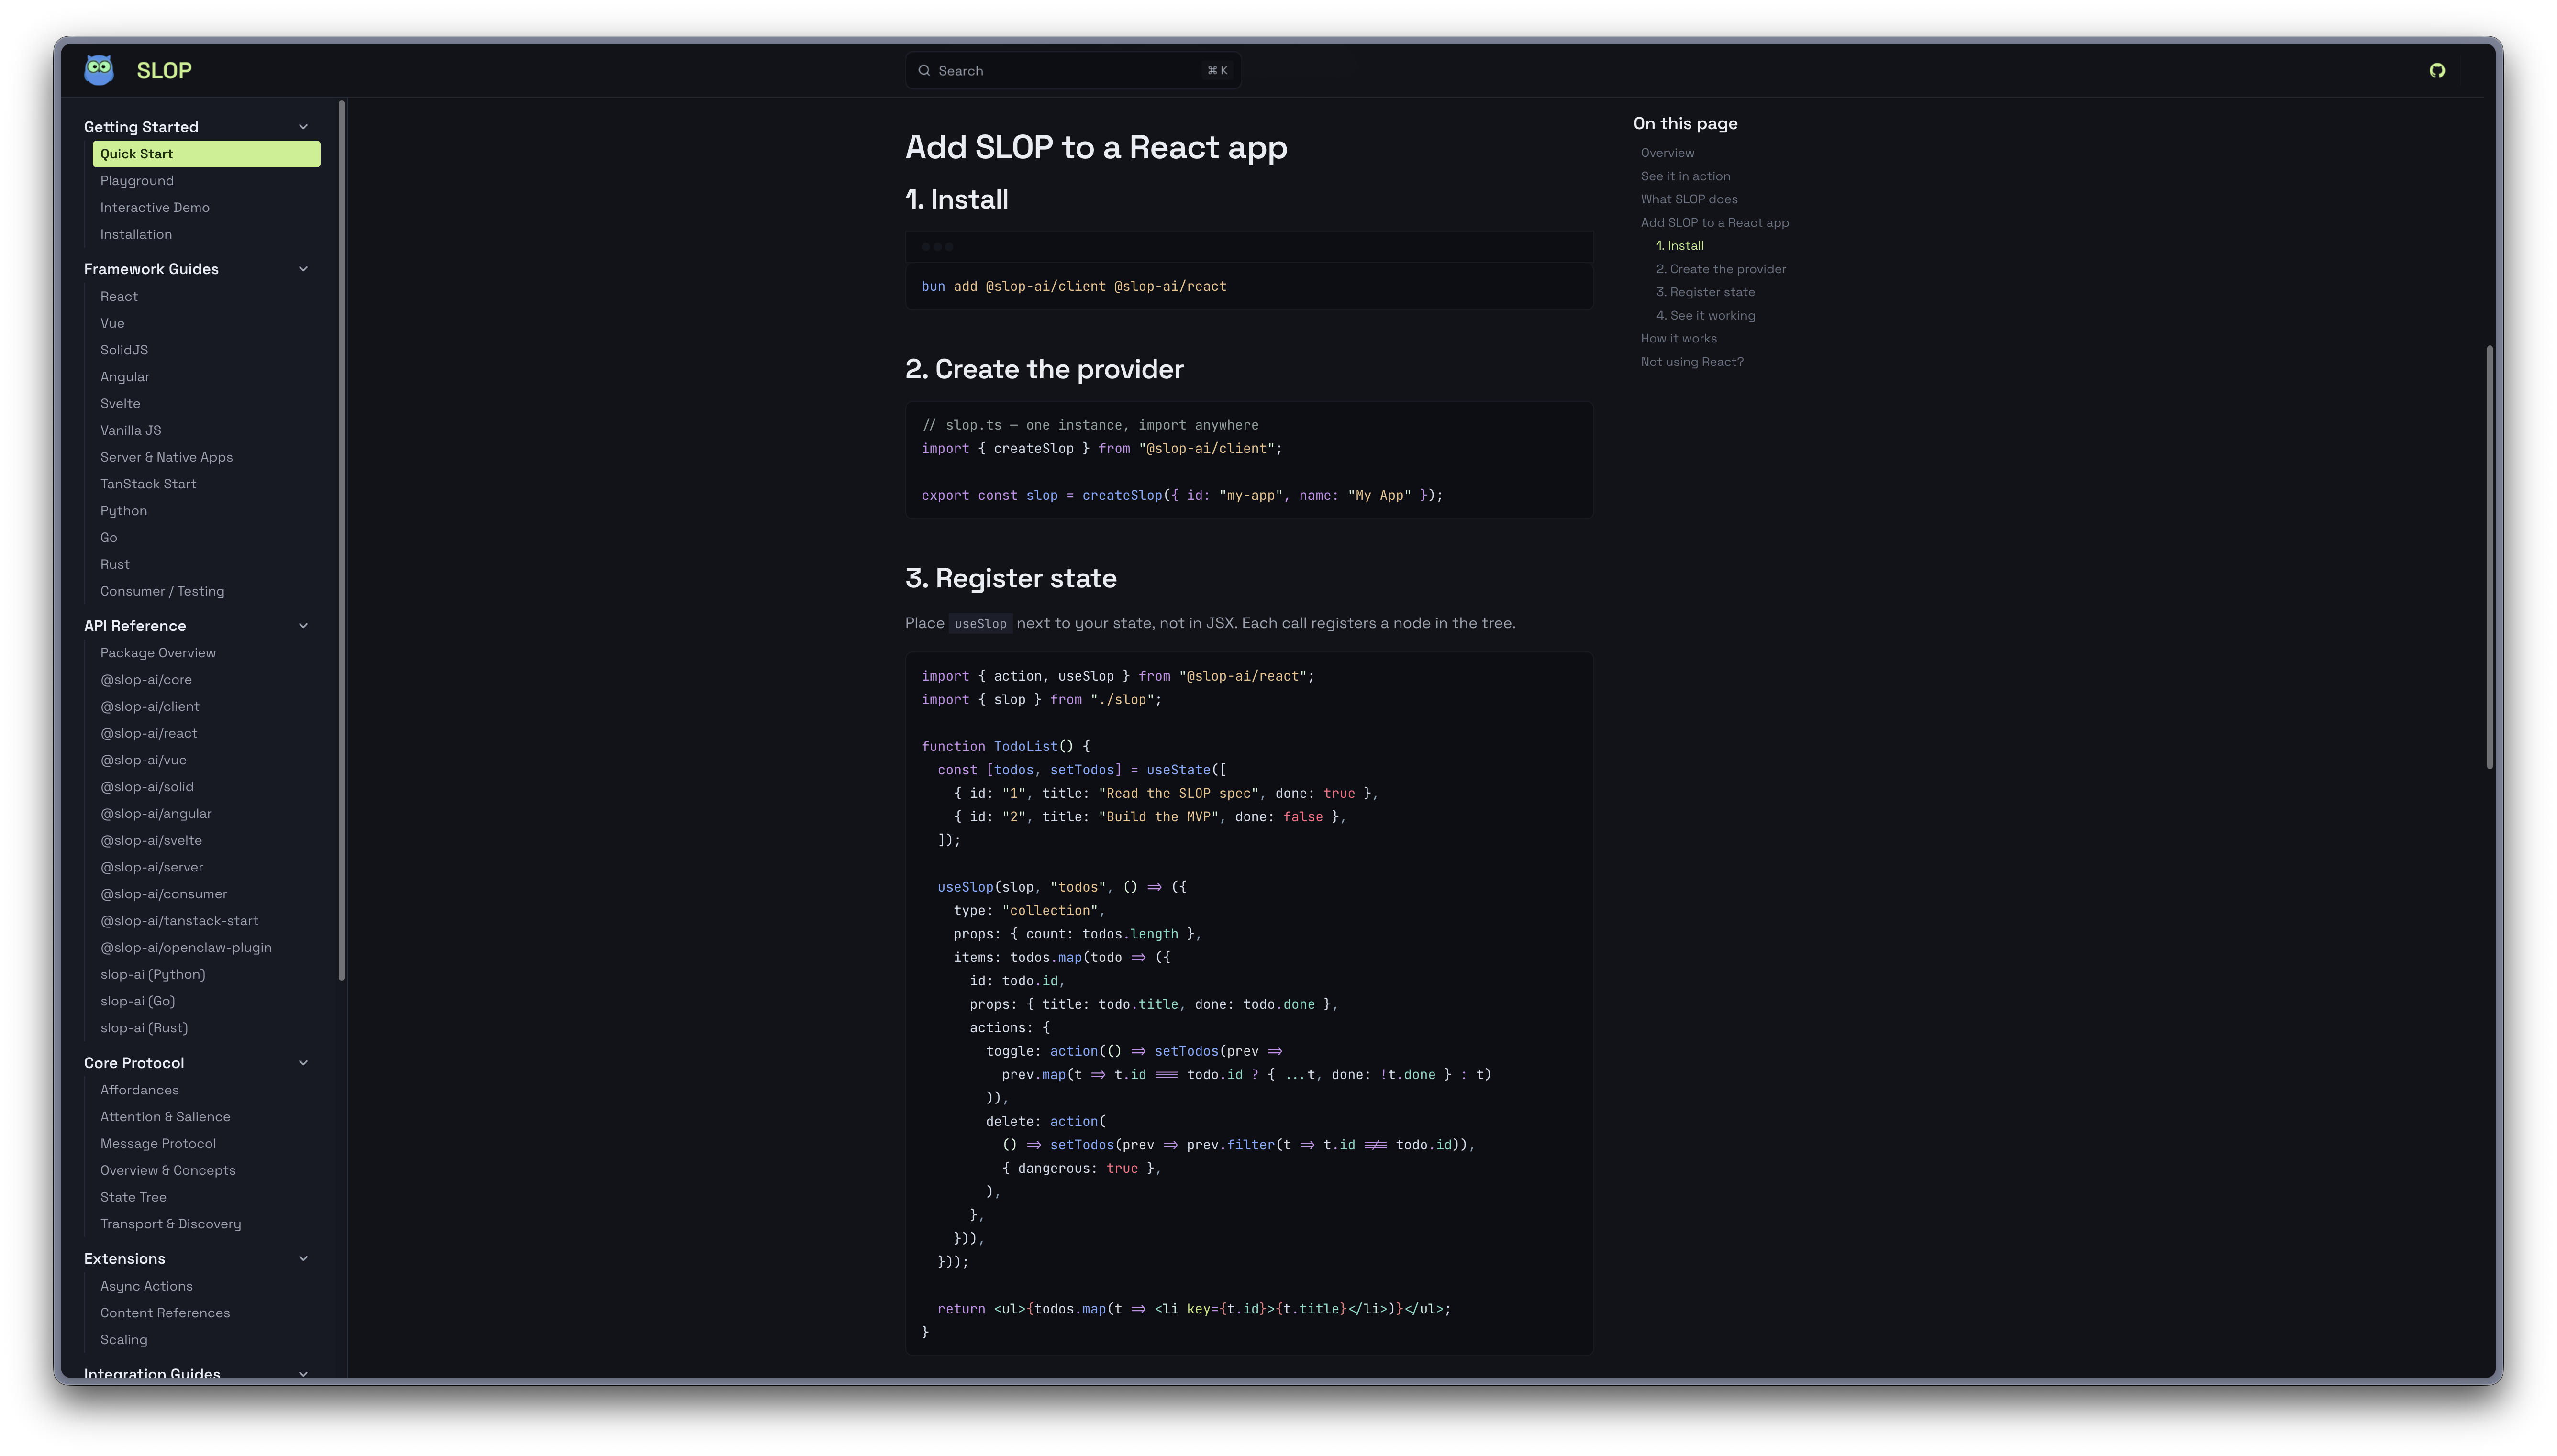Screen dimensions: 2557x1456
Task: Open slop-ai (Go) reference
Action: (x=138, y=1002)
